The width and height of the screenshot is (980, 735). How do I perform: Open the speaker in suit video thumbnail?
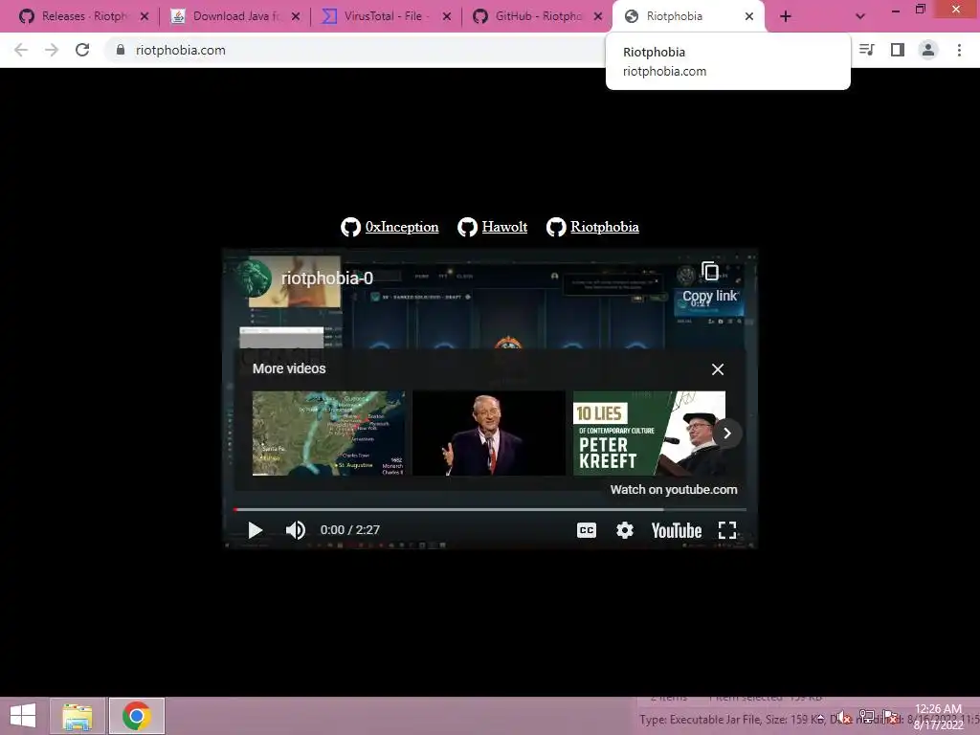tap(489, 434)
